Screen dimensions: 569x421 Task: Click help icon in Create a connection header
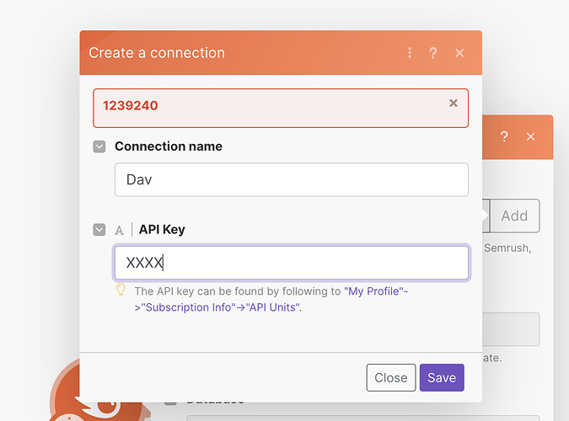coord(433,52)
